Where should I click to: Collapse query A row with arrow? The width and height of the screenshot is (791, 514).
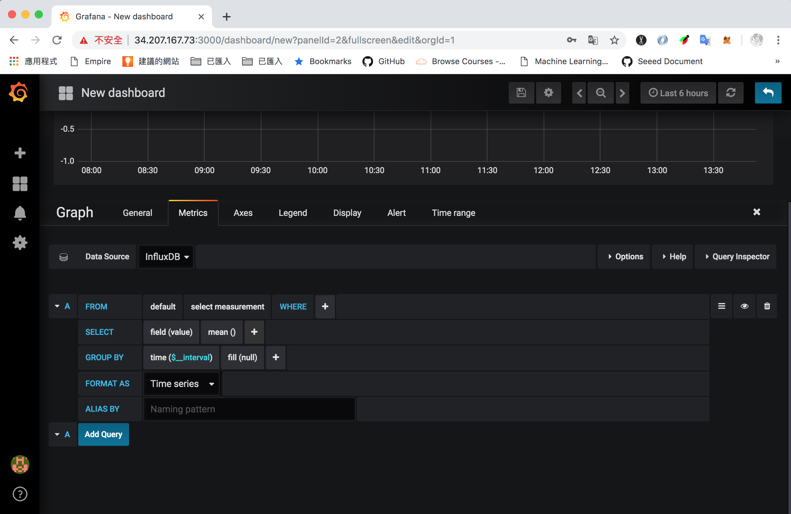pos(57,306)
